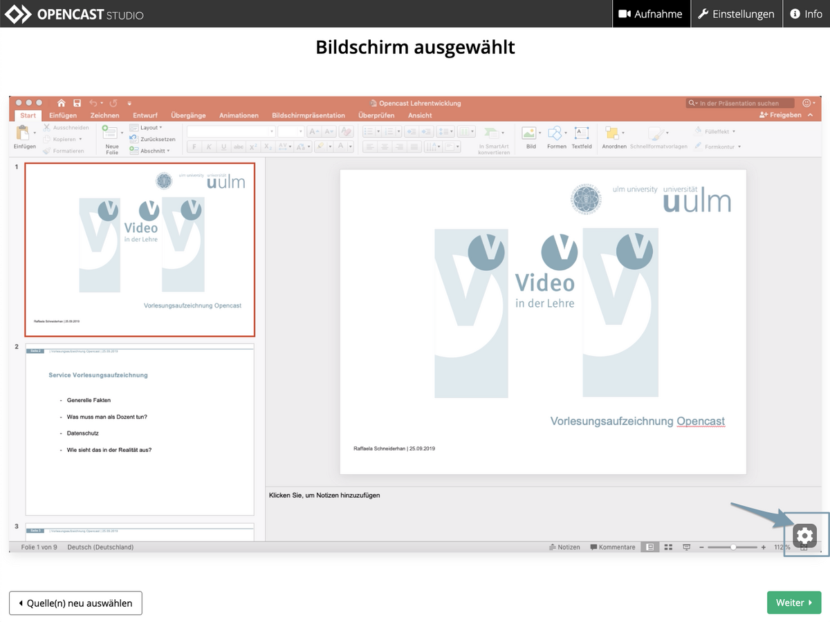Click the Schnellformatvorlagen brush icon
Screen dimensions: 830x622
click(x=655, y=133)
